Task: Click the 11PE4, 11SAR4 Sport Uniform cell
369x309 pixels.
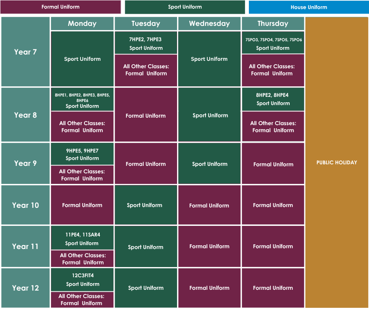Action: click(82, 238)
